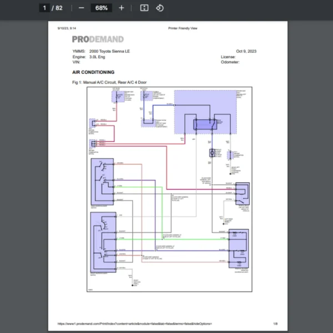Zoom out using the minus icon

click(x=82, y=8)
